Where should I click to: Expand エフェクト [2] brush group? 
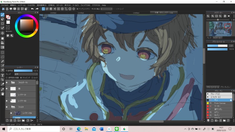click(x=208, y=97)
